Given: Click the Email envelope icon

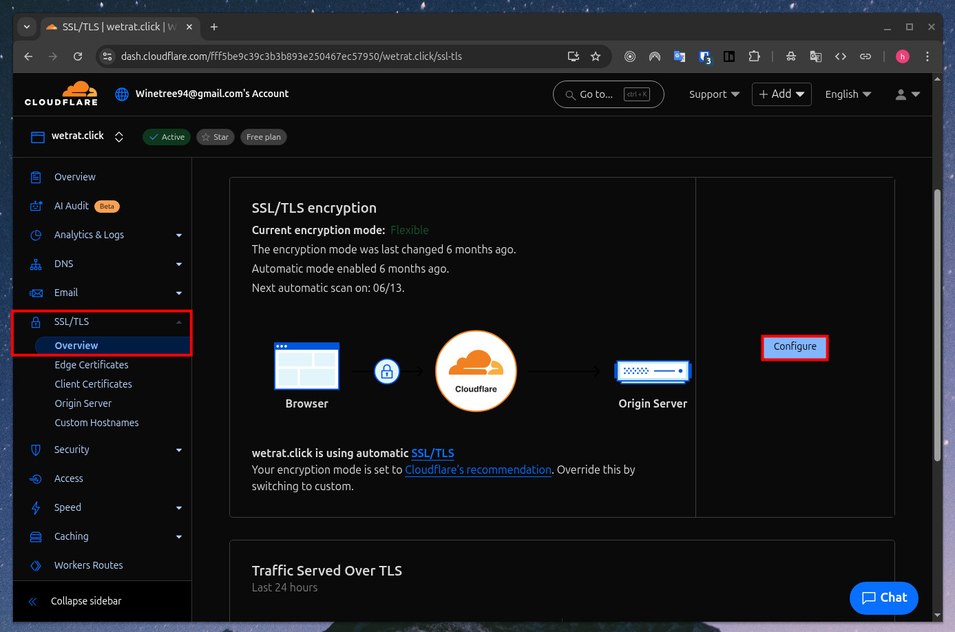Looking at the screenshot, I should coord(36,293).
